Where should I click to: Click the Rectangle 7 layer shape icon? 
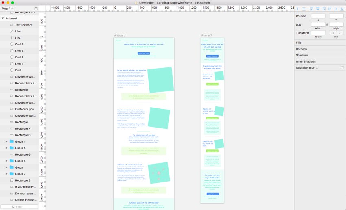coord(12,128)
